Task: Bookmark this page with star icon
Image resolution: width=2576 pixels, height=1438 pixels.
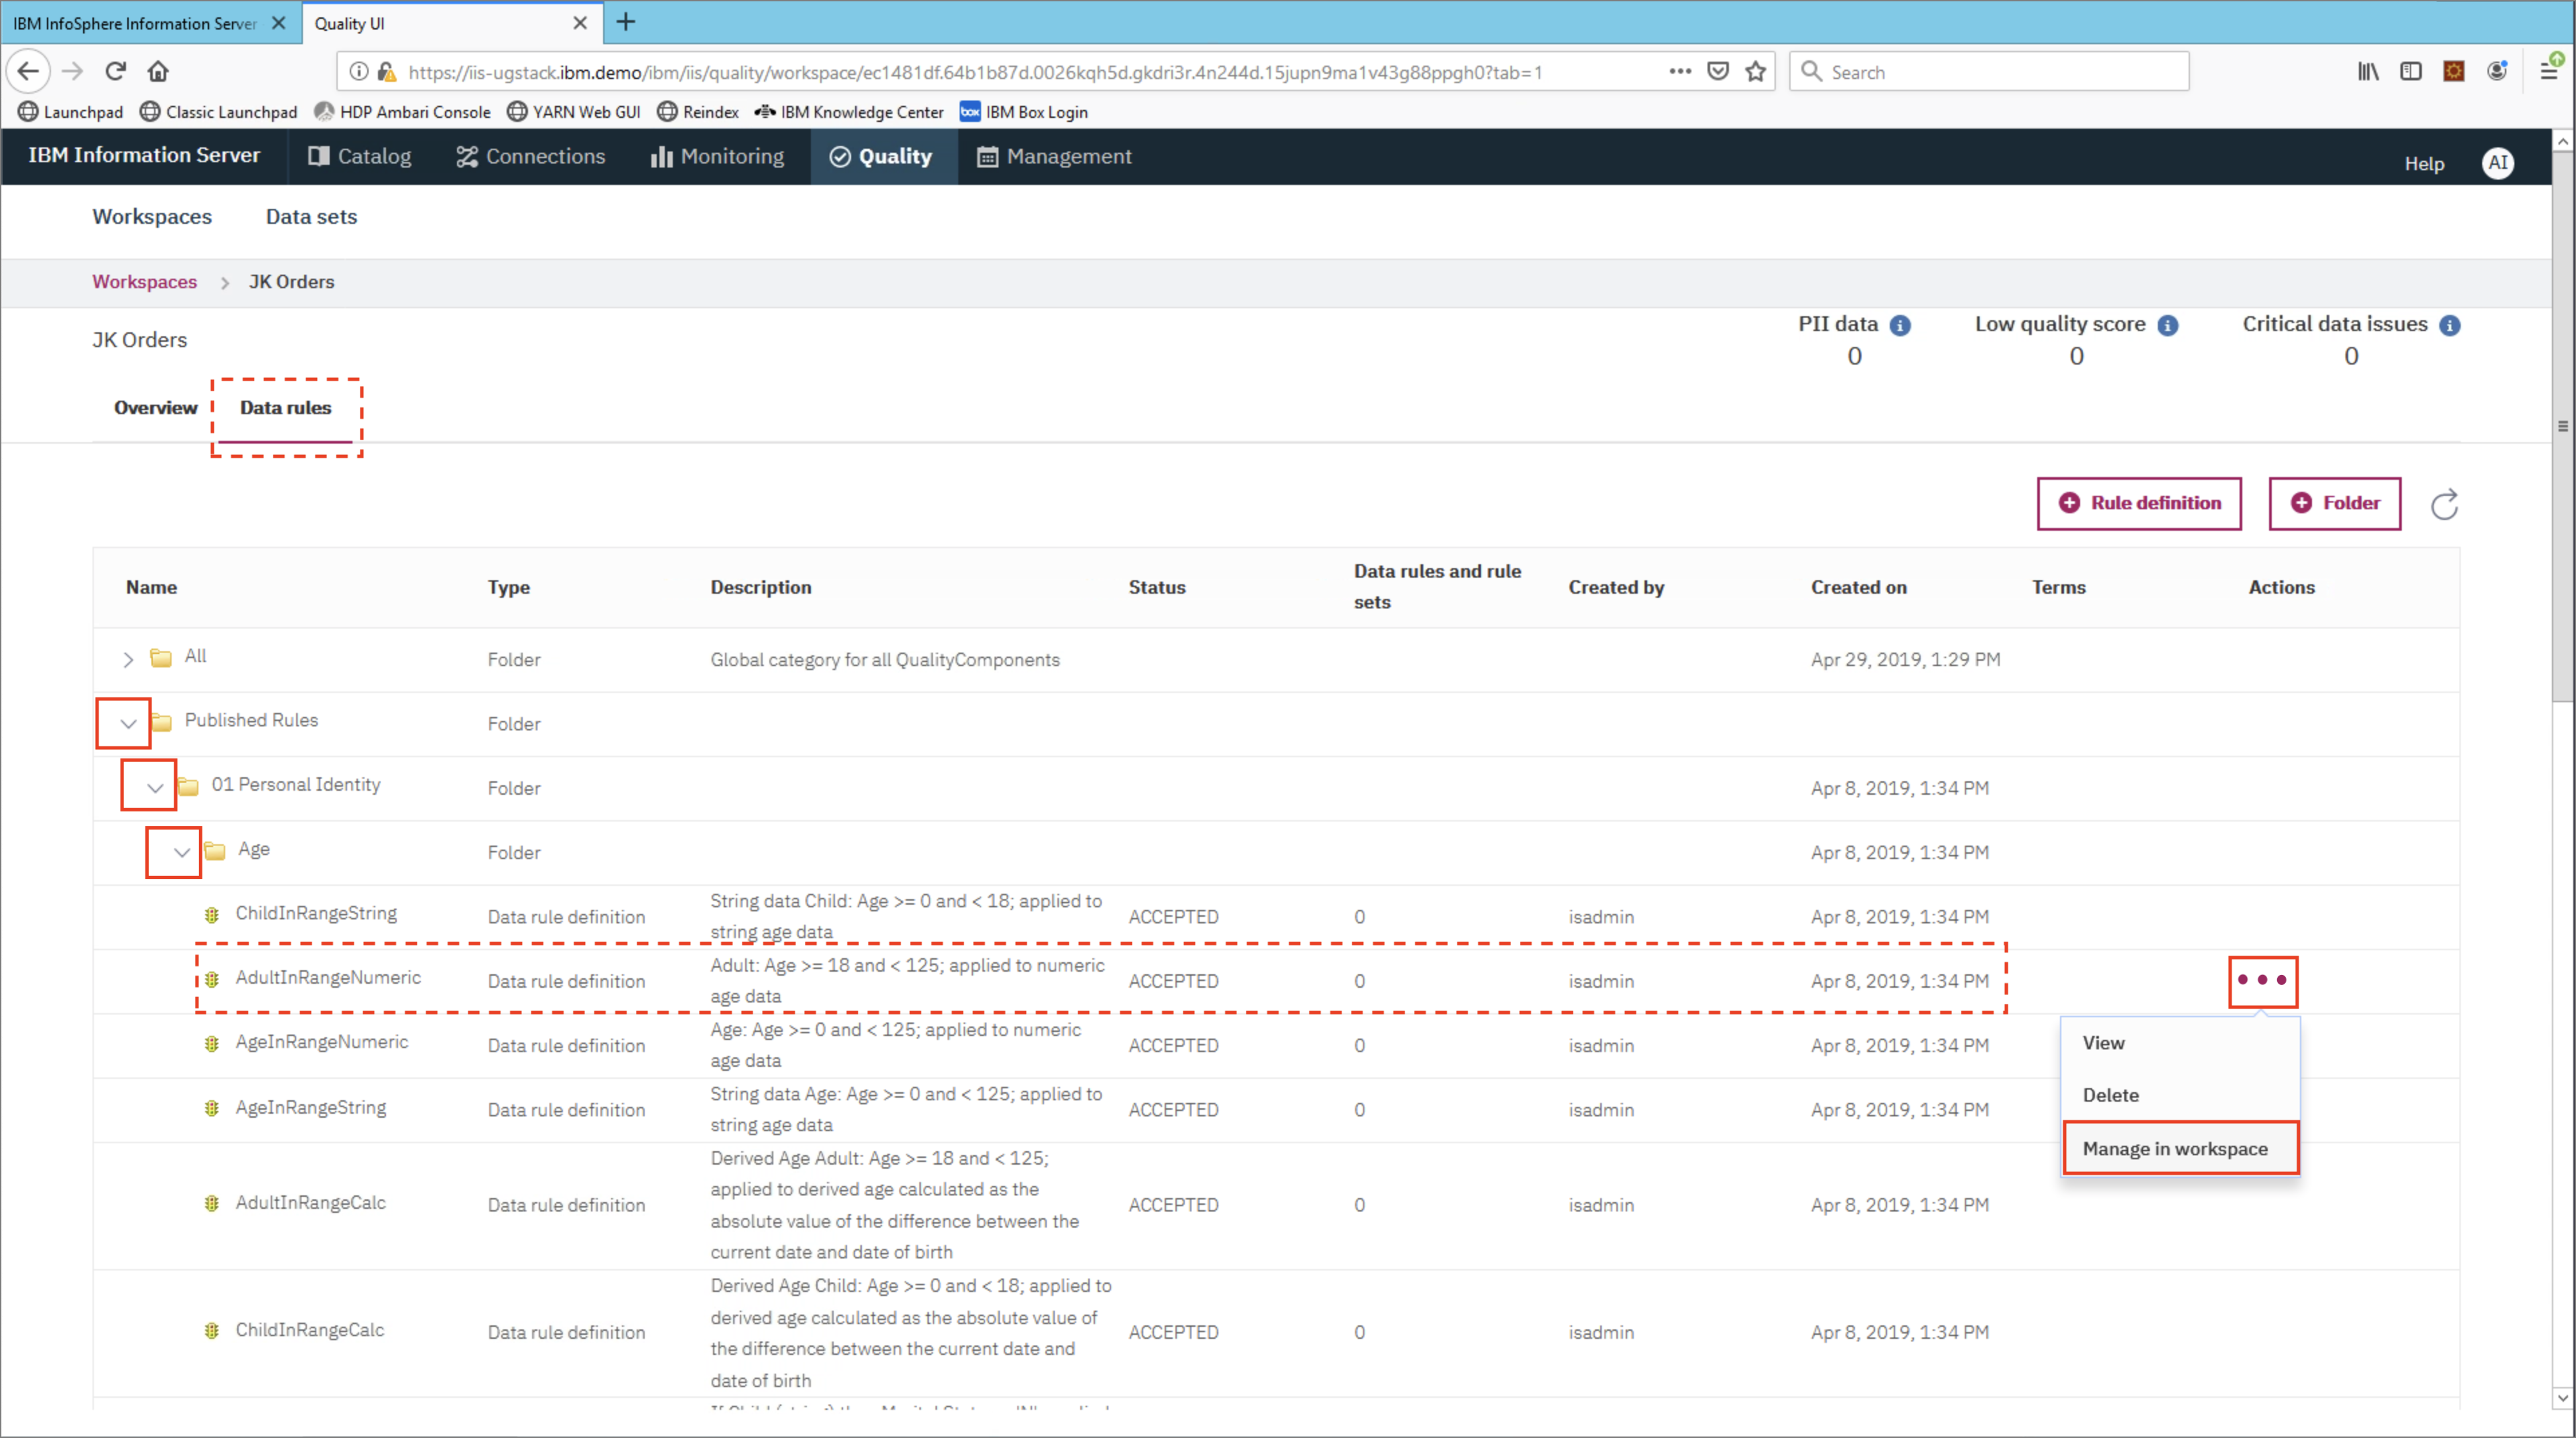Action: (1755, 71)
